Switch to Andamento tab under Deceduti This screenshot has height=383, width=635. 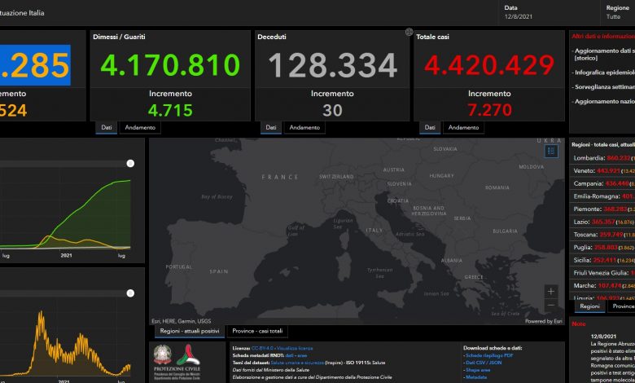(x=304, y=128)
